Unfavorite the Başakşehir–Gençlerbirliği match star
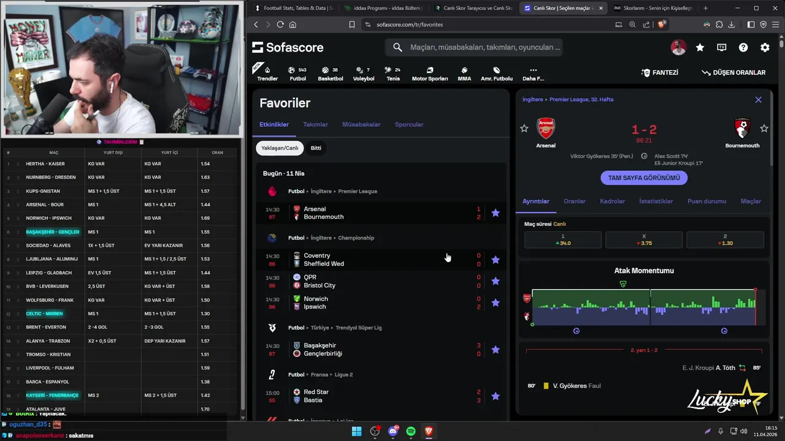The width and height of the screenshot is (785, 441). click(496, 350)
